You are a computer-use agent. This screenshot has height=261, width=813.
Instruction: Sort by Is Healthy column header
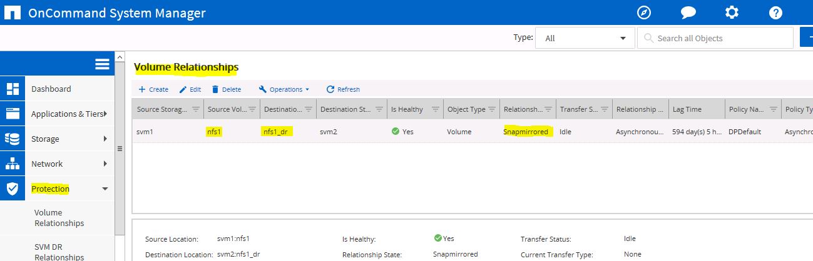click(x=407, y=109)
